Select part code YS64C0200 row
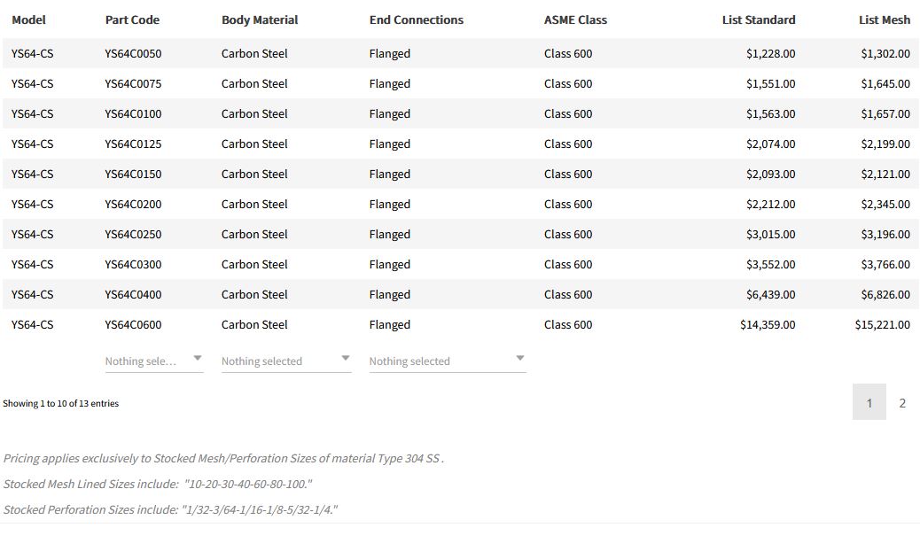920x551 pixels. tap(133, 204)
